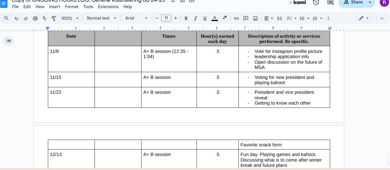Collapse the menus with caret
Screen dimensions: 390x170
coord(382,18)
